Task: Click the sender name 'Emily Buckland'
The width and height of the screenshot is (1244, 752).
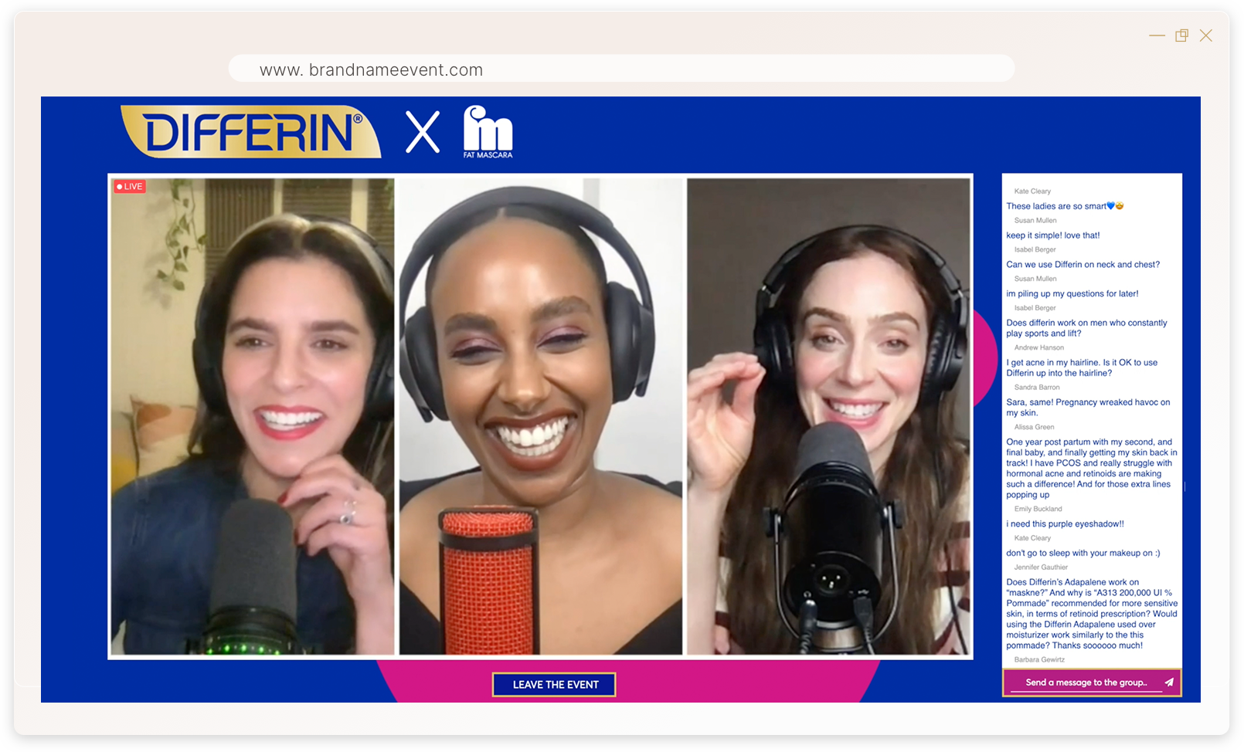Action: (x=1038, y=509)
